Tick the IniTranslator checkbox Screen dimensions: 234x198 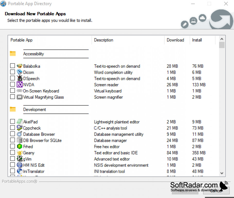coord(13,171)
